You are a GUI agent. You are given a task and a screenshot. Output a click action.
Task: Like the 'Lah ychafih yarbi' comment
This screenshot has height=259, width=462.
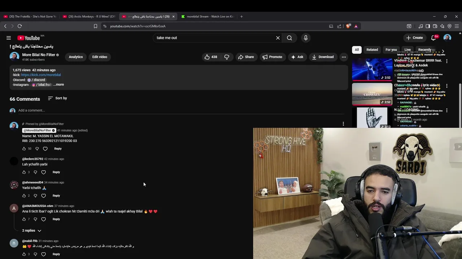(x=24, y=172)
